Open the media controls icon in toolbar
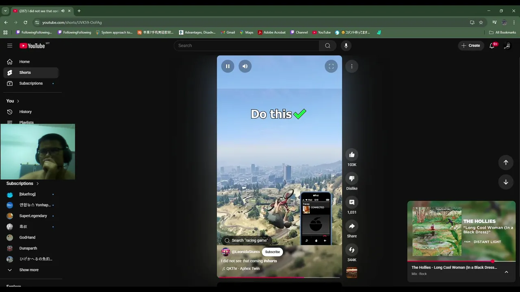The height and width of the screenshot is (292, 520). point(494,22)
